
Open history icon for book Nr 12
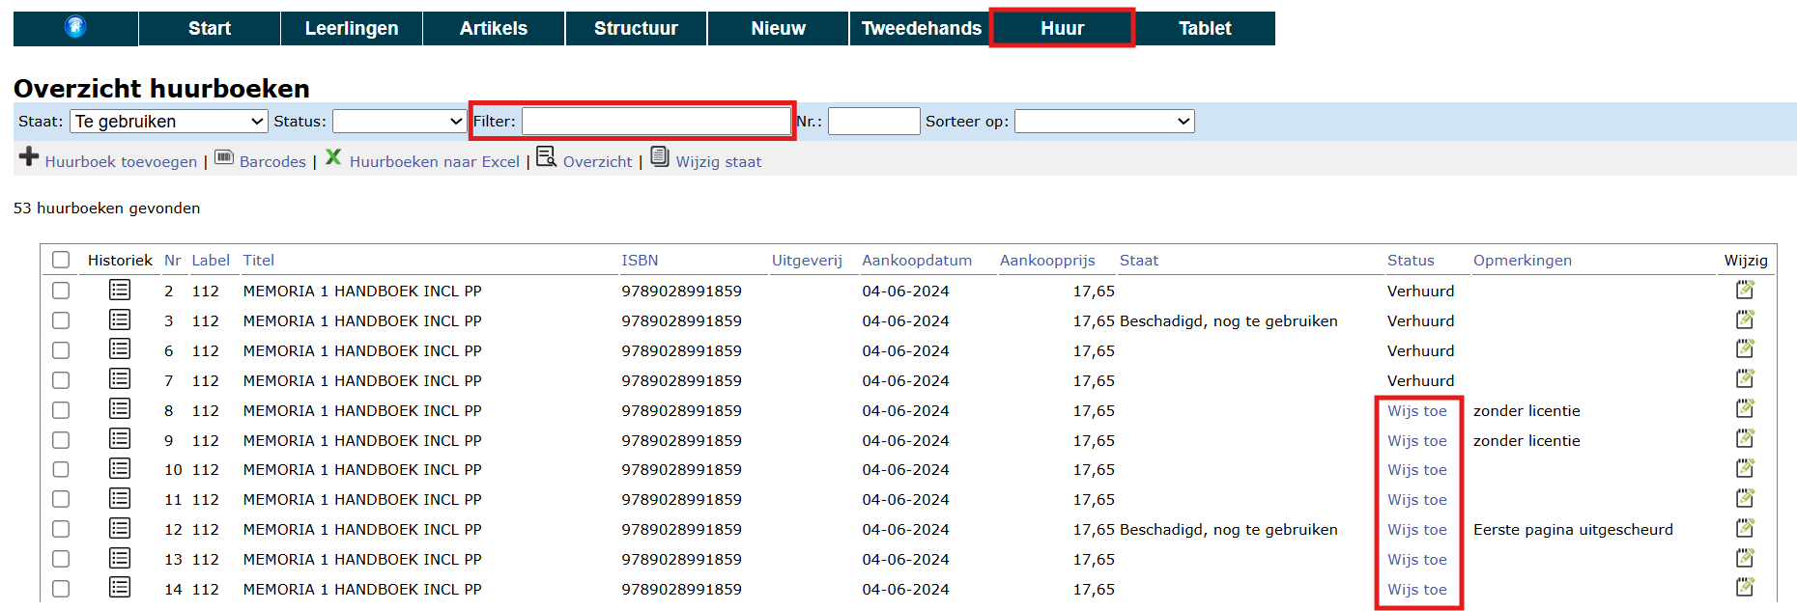pos(120,529)
